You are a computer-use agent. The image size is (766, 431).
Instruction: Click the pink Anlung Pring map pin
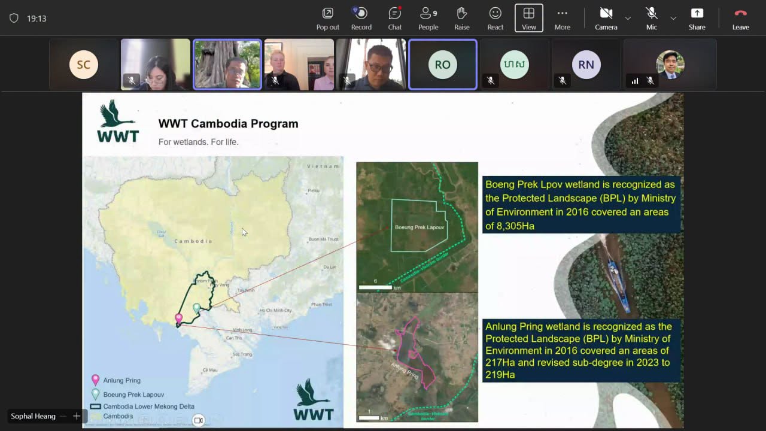point(178,318)
